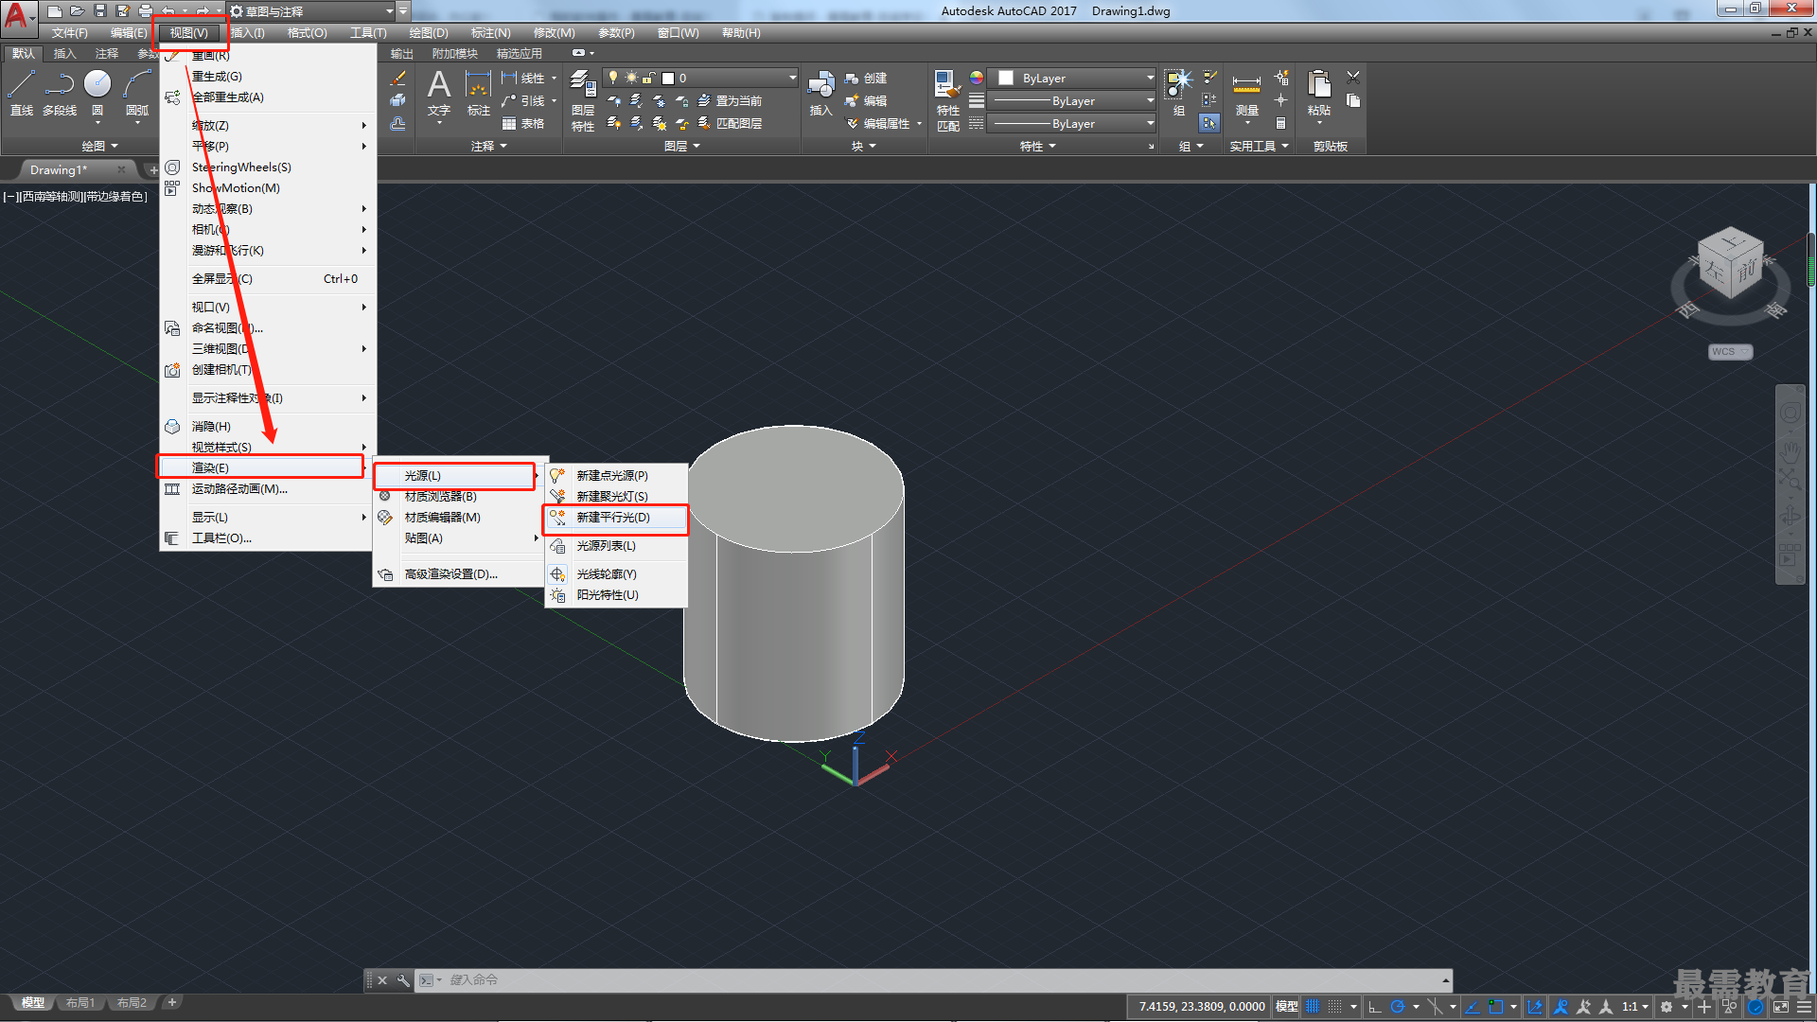Open the Format menu in menu bar
Image resolution: width=1817 pixels, height=1022 pixels.
pos(307,33)
